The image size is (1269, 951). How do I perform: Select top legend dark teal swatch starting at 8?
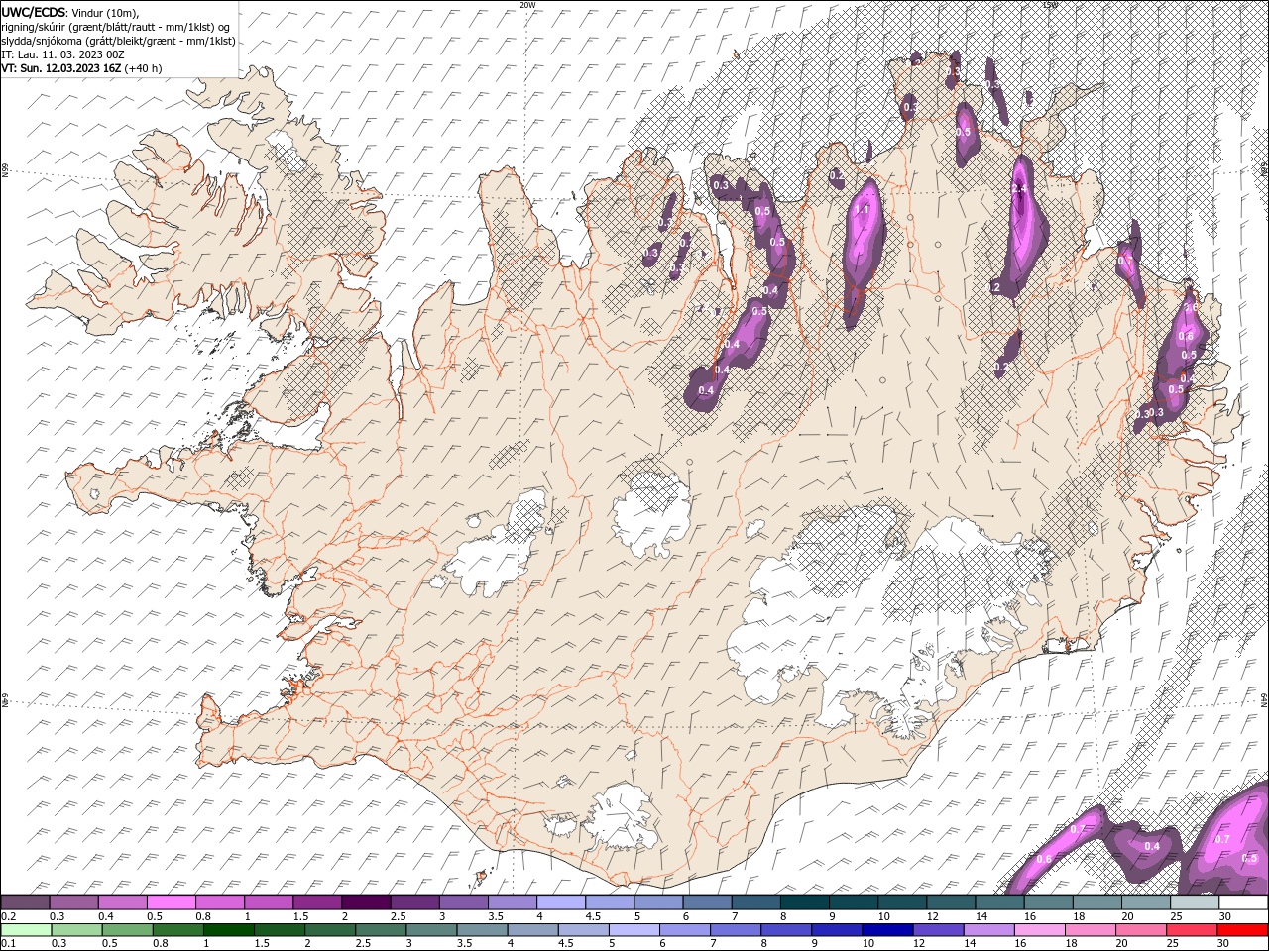(804, 902)
